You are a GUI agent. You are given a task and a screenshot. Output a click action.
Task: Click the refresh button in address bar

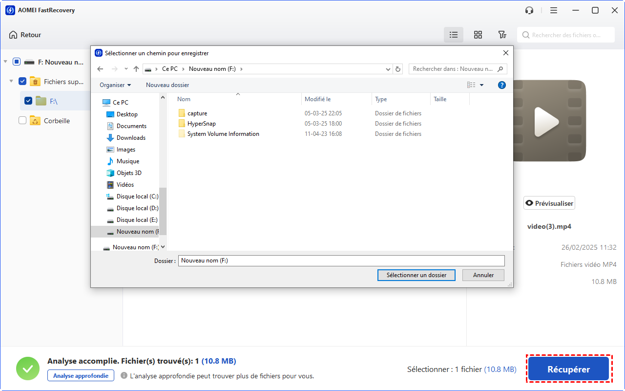[x=398, y=69]
